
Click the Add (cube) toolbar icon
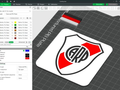[x=34, y=8]
